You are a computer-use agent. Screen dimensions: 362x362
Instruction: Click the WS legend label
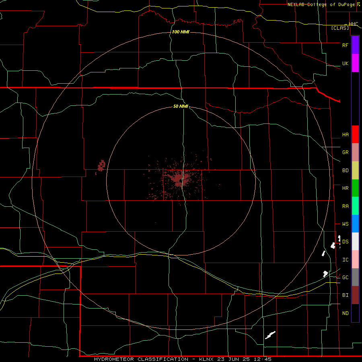coord(345,224)
